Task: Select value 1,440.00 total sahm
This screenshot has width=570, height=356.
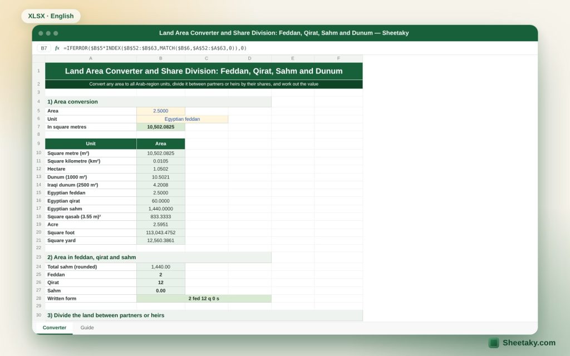Action: [161, 266]
